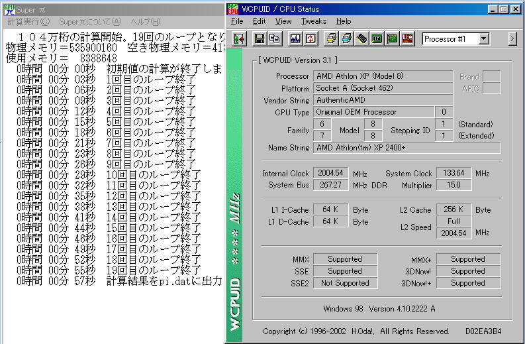Click the copyright H.Oda! text line
Image resolution: width=525 pixels, height=344 pixels.
coord(356,331)
